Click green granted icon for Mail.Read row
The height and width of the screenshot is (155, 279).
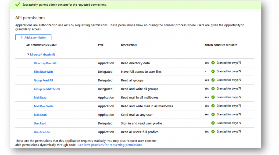[213, 97]
